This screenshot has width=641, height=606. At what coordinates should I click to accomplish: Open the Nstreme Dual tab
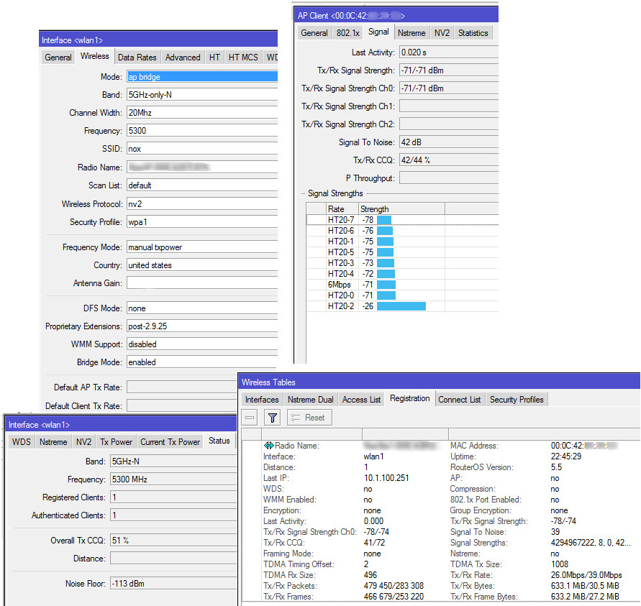coord(310,400)
